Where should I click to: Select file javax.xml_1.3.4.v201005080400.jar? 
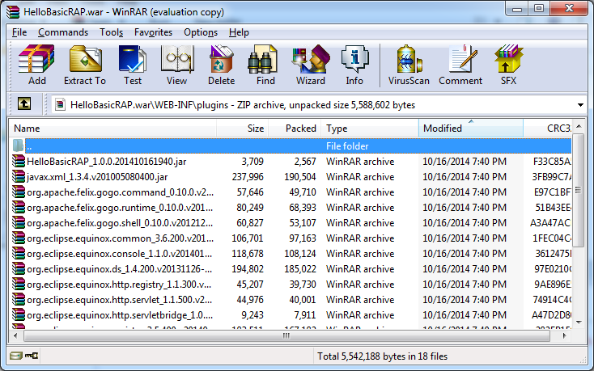click(97, 177)
